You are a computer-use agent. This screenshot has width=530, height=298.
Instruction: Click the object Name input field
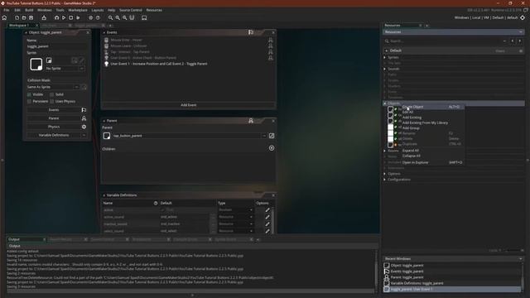(57, 46)
